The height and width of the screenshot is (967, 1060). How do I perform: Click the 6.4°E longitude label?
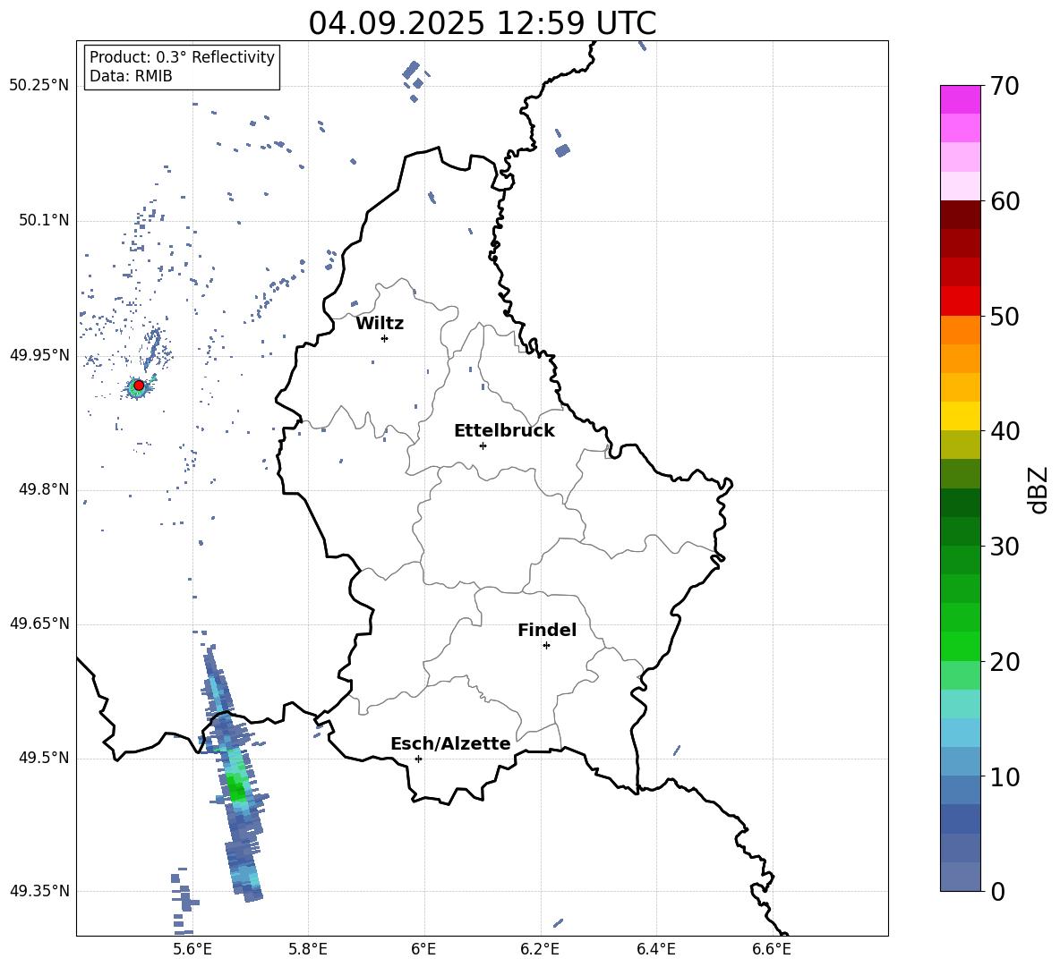coord(655,949)
